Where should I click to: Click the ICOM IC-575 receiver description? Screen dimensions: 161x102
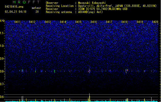103,9
